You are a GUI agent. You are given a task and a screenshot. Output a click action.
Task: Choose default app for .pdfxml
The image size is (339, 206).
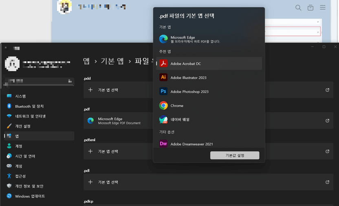click(209, 151)
